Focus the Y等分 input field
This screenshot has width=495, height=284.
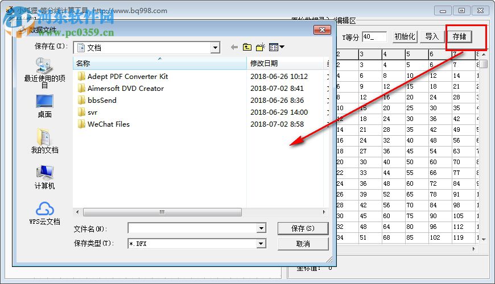coord(374,36)
